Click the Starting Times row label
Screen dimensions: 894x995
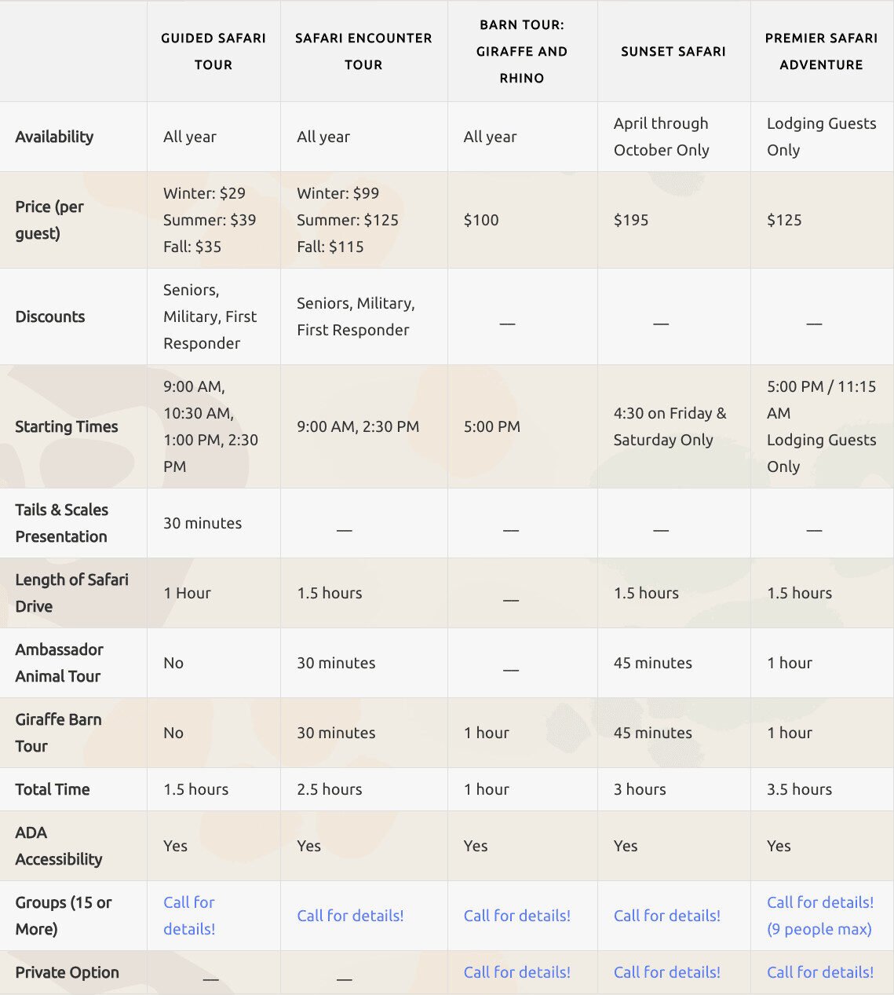point(67,426)
